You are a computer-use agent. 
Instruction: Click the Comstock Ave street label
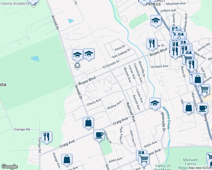138,73
